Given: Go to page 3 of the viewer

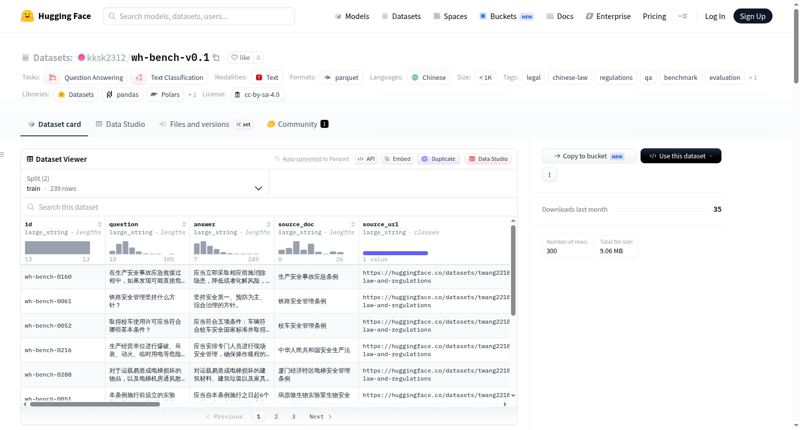Looking at the screenshot, I should pyautogui.click(x=293, y=417).
